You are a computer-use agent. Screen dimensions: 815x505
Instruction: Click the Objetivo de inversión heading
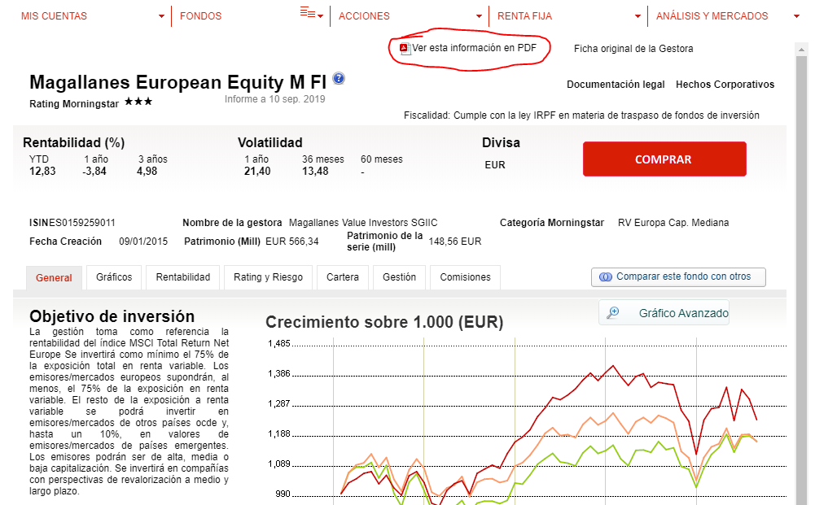click(x=112, y=316)
